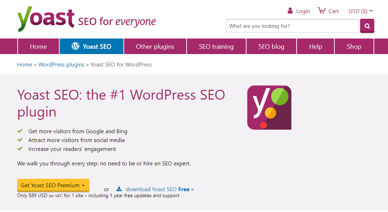The image size is (388, 212).
Task: Open the USD ($) currency dropdown
Action: click(x=360, y=11)
